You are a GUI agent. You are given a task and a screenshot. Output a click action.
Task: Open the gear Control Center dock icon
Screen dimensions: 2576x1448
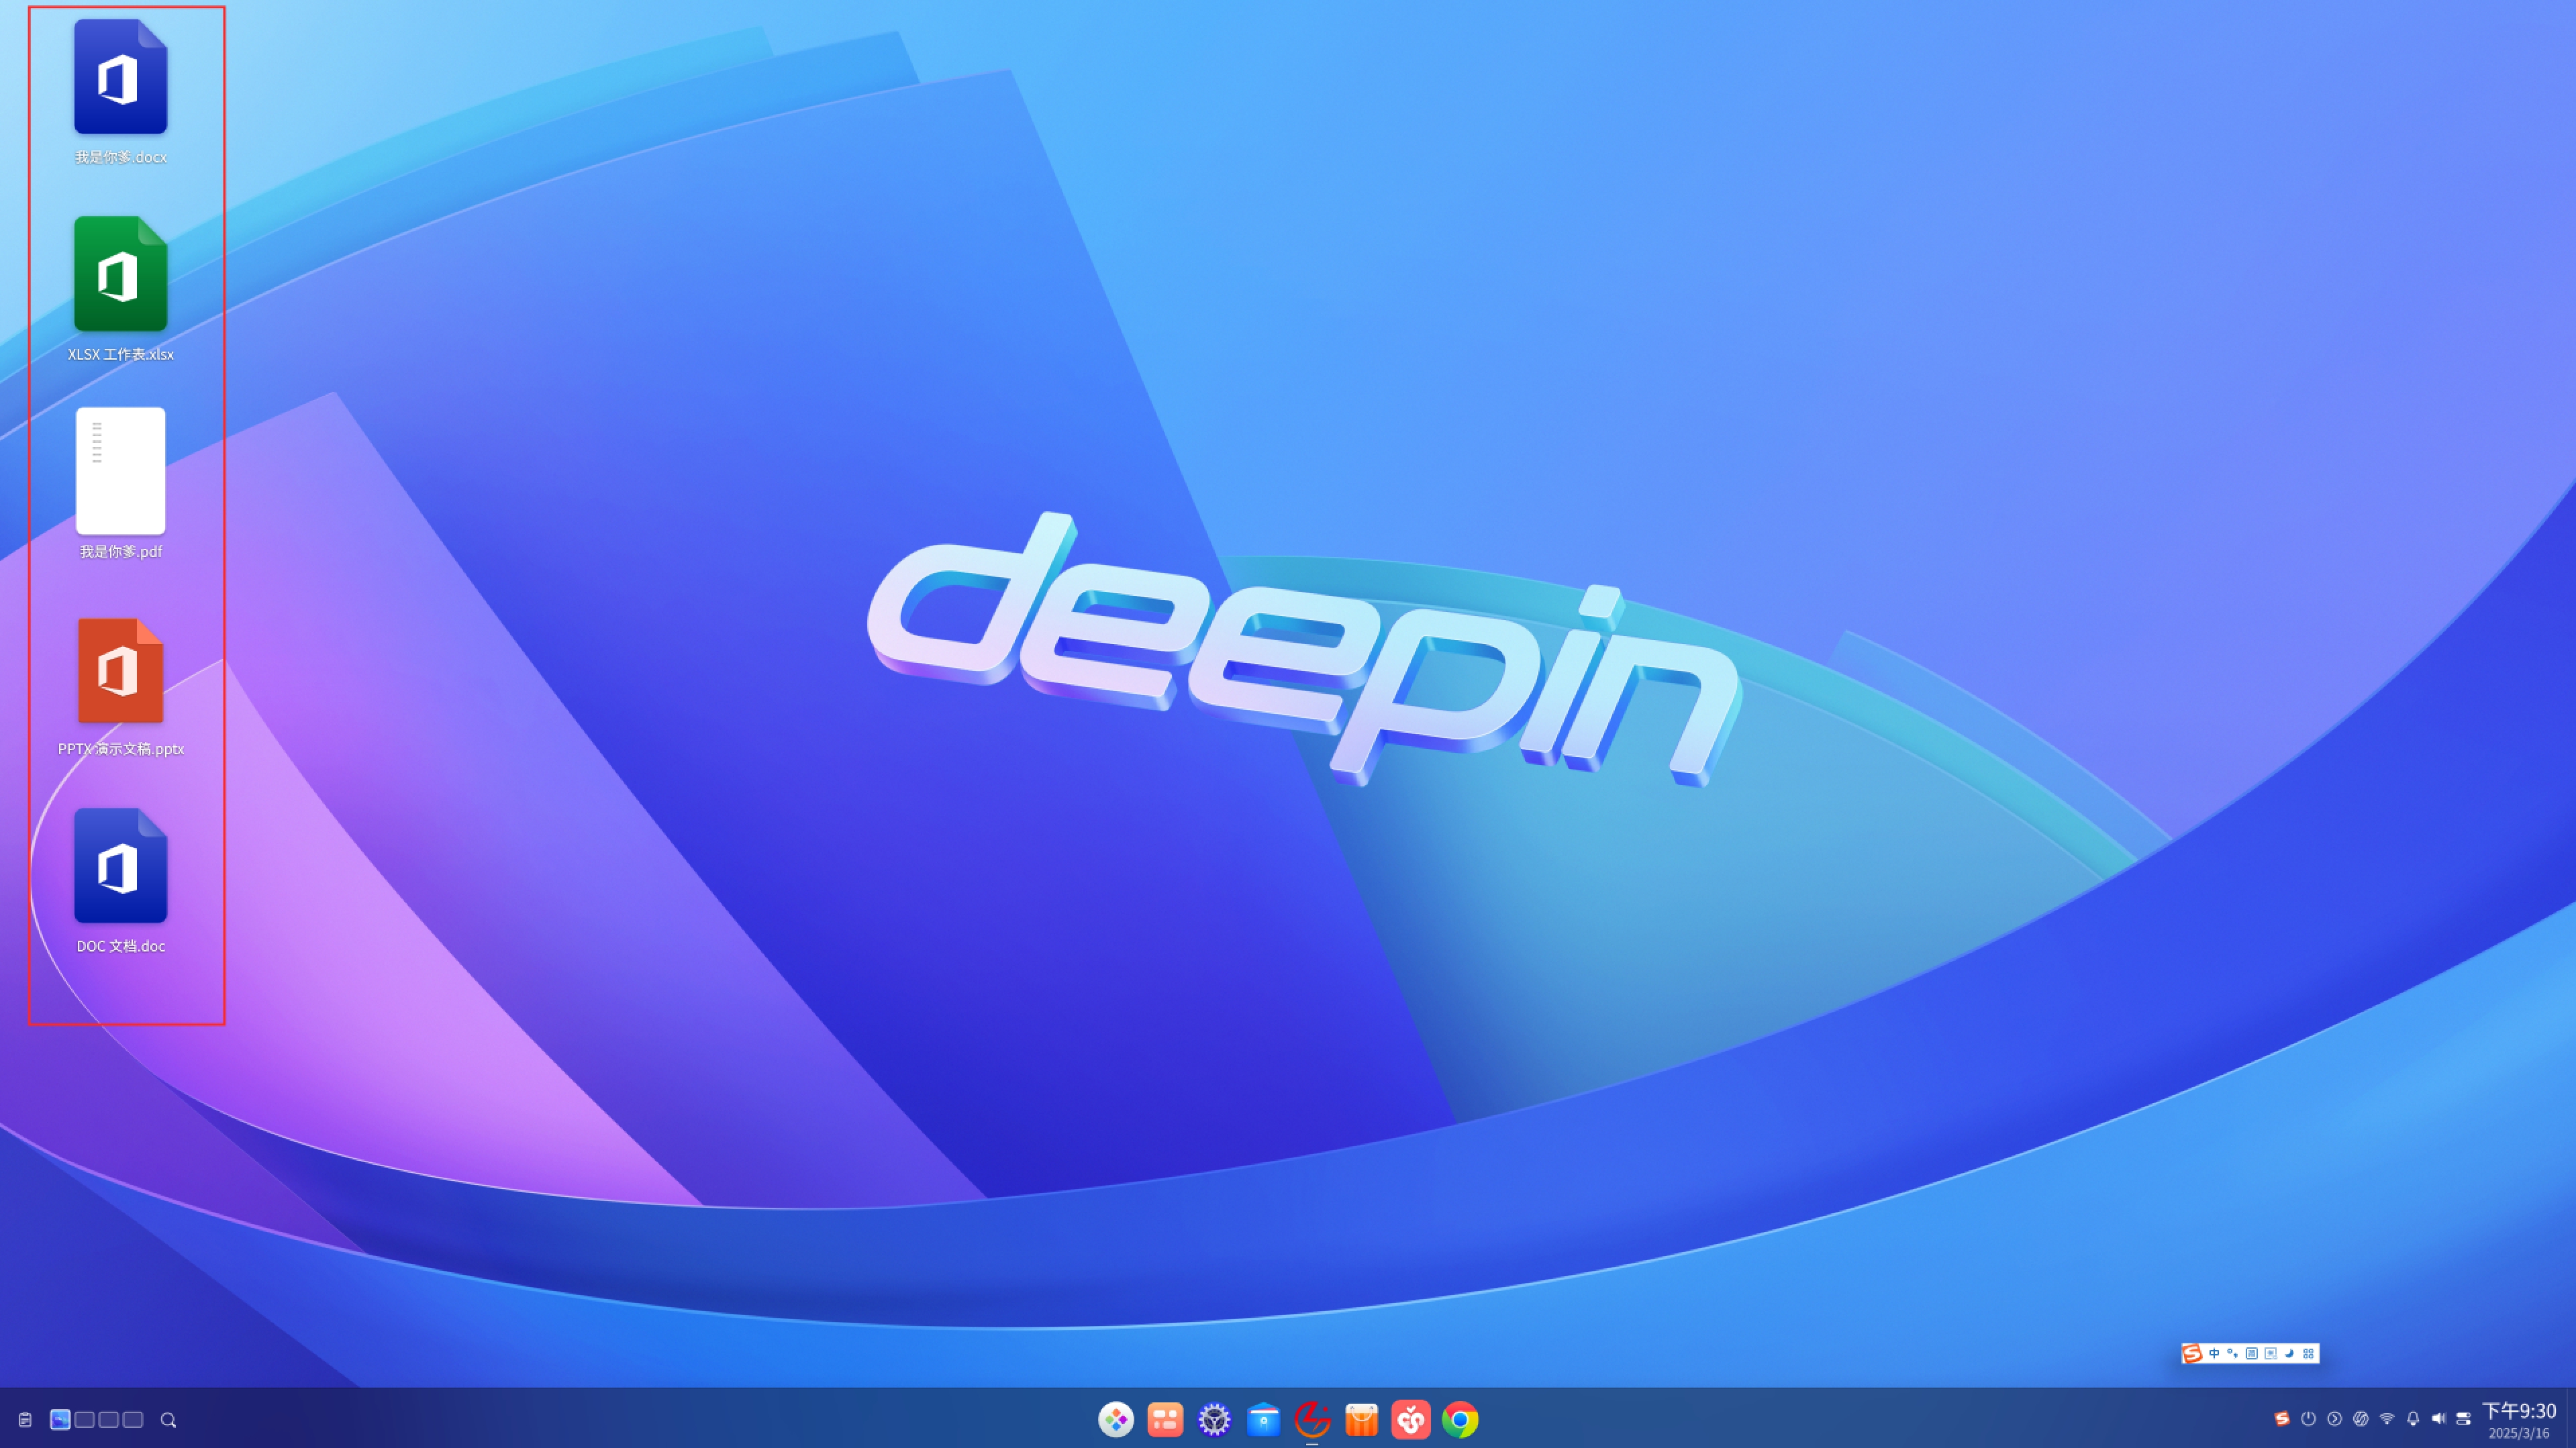click(1214, 1419)
